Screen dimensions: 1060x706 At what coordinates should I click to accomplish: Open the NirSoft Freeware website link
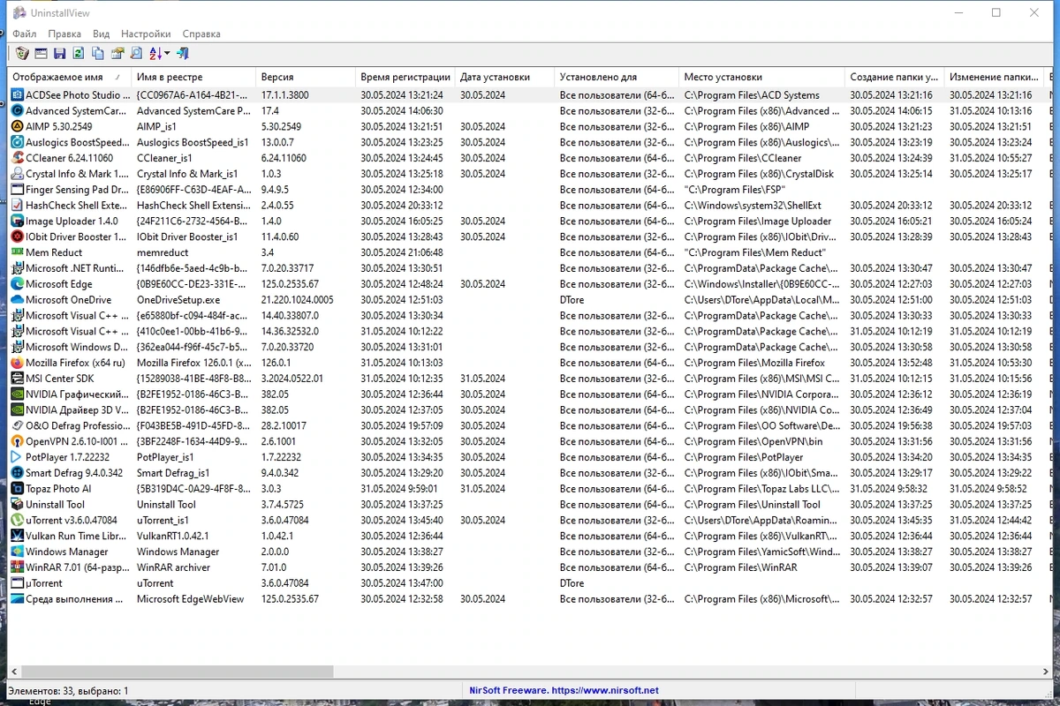coord(564,690)
